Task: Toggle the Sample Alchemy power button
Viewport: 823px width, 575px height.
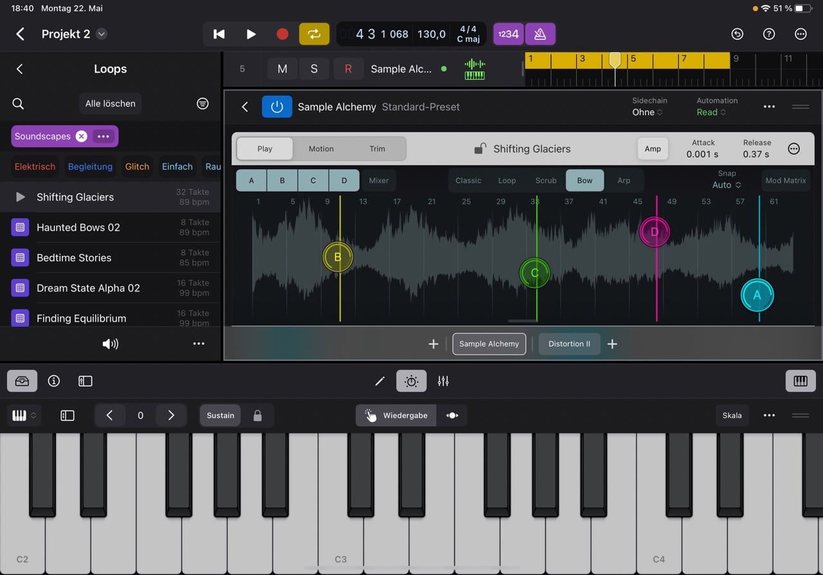Action: click(277, 107)
